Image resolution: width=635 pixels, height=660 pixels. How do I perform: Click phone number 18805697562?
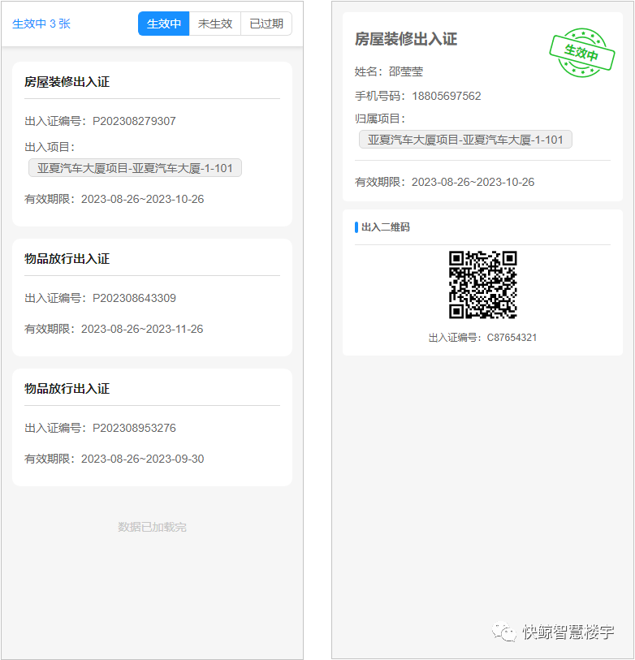[x=446, y=96]
